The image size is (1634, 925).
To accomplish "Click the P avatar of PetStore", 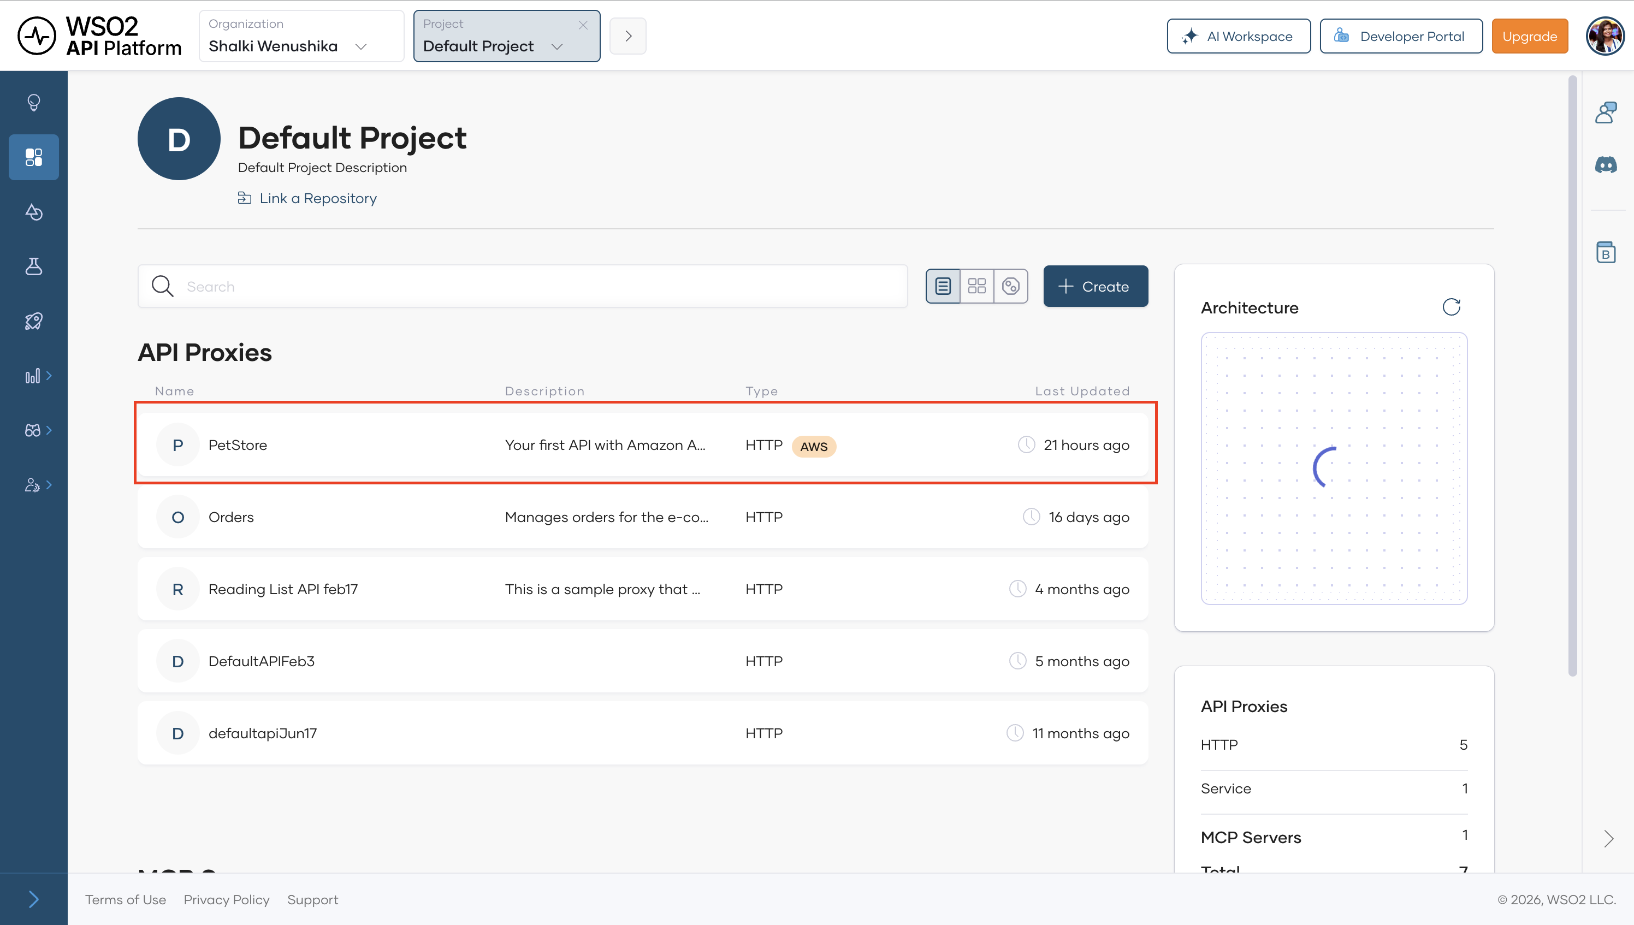I will tap(178, 444).
